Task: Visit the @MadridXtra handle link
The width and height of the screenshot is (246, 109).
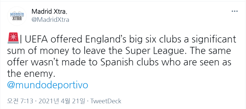Action: click(x=50, y=20)
